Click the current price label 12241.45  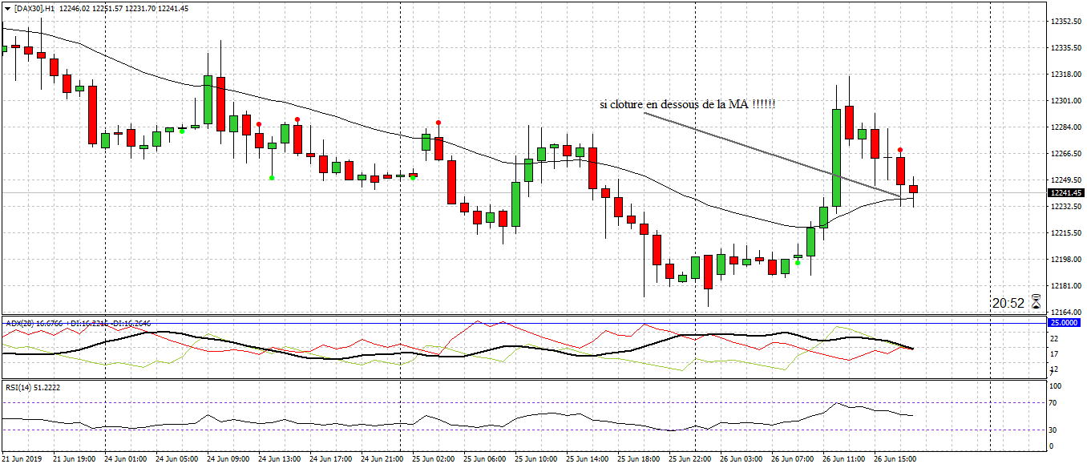coord(1066,193)
